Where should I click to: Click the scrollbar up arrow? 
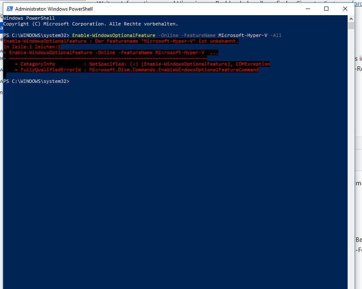pyautogui.click(x=351, y=19)
